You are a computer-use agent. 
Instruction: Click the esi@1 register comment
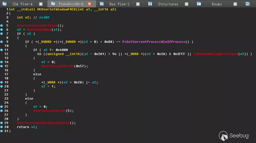coord(44,17)
